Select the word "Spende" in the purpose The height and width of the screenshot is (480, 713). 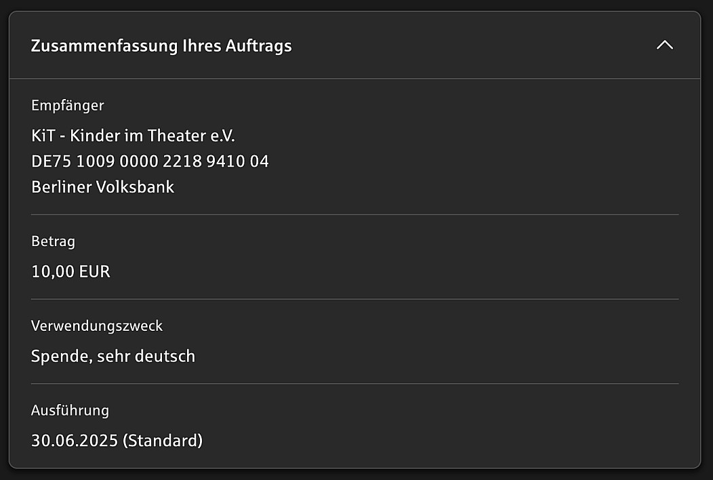click(x=60, y=356)
